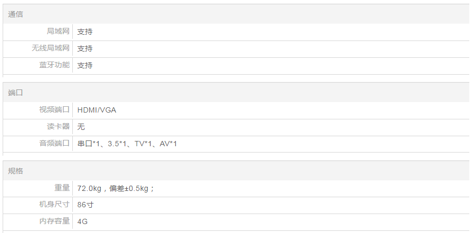Click the 86寸 size value

click(x=85, y=205)
